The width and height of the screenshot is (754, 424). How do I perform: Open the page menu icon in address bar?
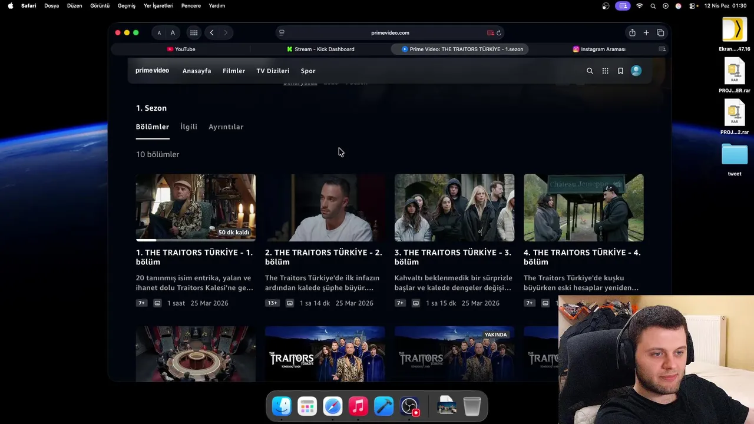[282, 33]
